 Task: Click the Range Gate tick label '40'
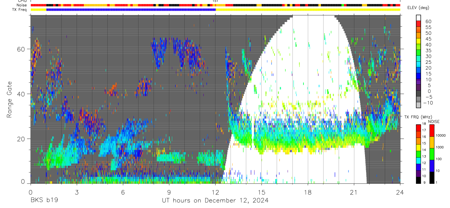tap(22, 94)
